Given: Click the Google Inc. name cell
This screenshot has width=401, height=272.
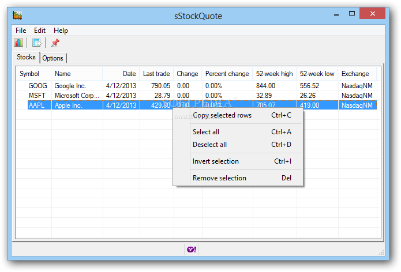Looking at the screenshot, I should click(70, 85).
